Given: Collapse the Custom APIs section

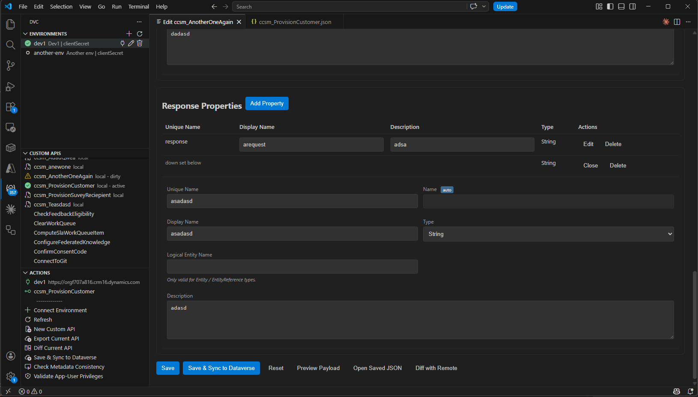Looking at the screenshot, I should pyautogui.click(x=25, y=153).
